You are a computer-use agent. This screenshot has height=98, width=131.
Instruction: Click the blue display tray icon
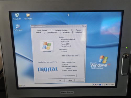(x=100, y=85)
